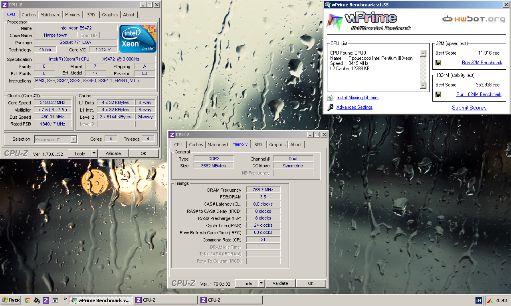Click Validate in the memory timings CPU-Z window
Image resolution: width=511 pixels, height=306 pixels.
[280, 283]
